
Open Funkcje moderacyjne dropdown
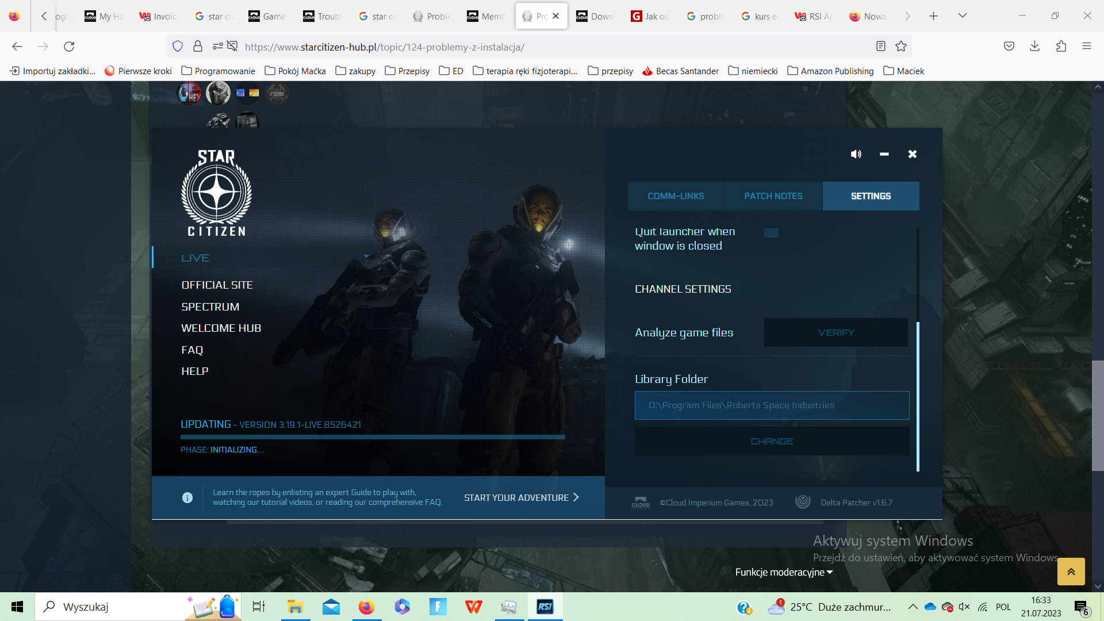(784, 572)
